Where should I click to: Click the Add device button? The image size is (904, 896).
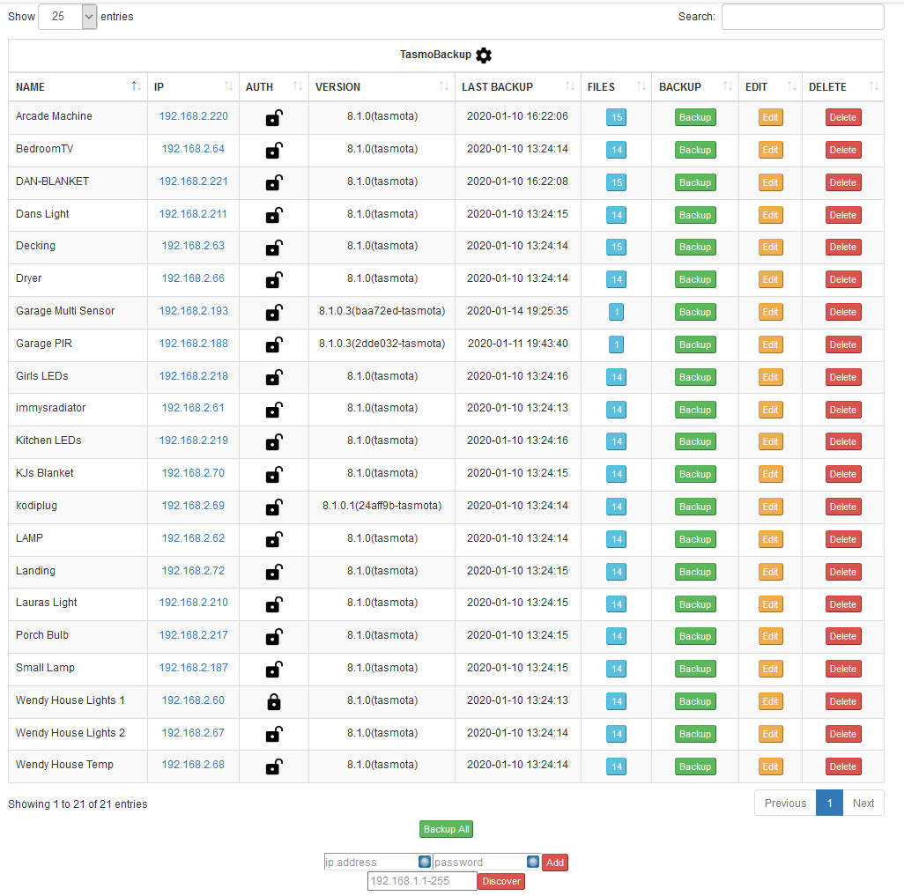coord(554,863)
